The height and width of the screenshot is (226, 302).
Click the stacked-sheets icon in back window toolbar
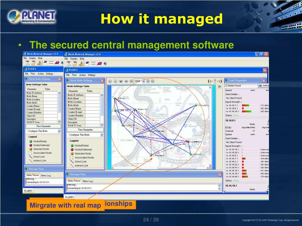[x=45, y=63]
